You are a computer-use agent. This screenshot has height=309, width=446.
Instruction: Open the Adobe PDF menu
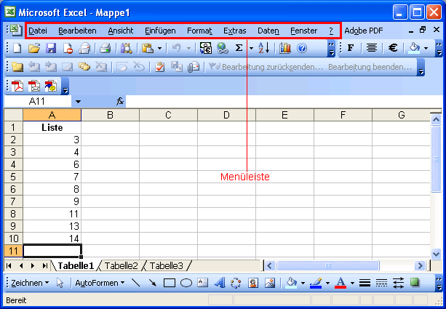coord(364,31)
